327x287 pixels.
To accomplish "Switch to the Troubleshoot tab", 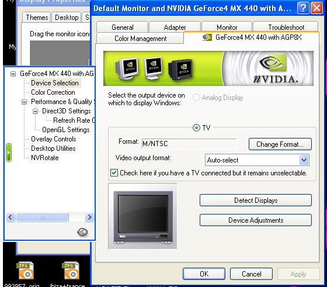I will [x=286, y=27].
